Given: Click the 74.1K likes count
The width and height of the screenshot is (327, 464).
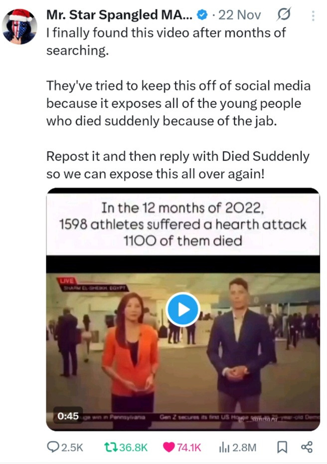Looking at the screenshot, I should 189,448.
